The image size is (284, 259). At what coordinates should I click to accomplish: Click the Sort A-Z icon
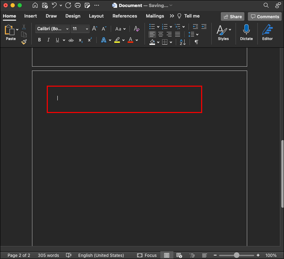pos(183,42)
